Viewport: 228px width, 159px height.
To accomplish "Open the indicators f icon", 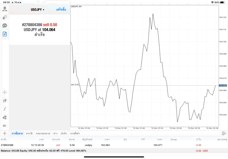I will point(5,109).
